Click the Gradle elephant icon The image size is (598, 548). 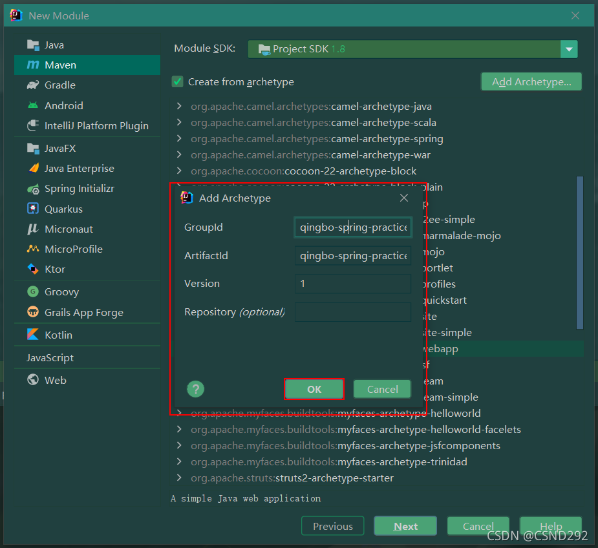click(33, 85)
